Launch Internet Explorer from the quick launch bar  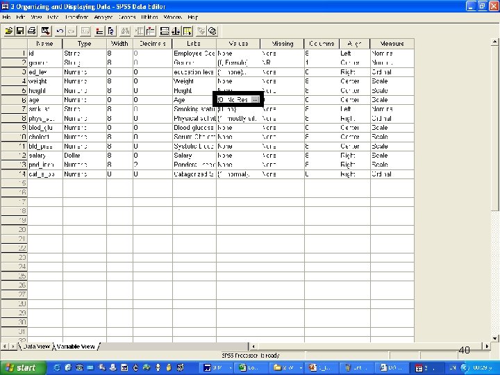click(x=57, y=368)
